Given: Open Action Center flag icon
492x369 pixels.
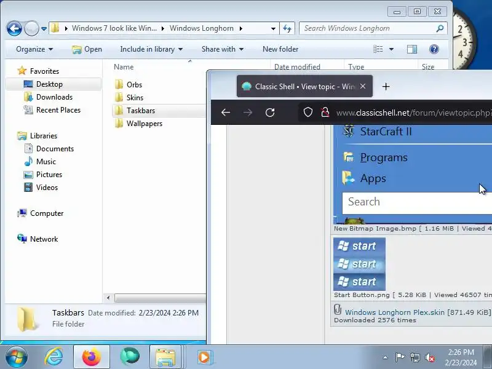Looking at the screenshot, I should (x=400, y=357).
